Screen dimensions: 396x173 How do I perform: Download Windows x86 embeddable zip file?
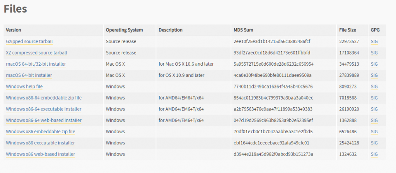click(40, 132)
